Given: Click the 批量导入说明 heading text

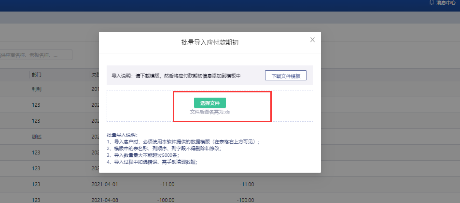Looking at the screenshot, I should (123, 135).
